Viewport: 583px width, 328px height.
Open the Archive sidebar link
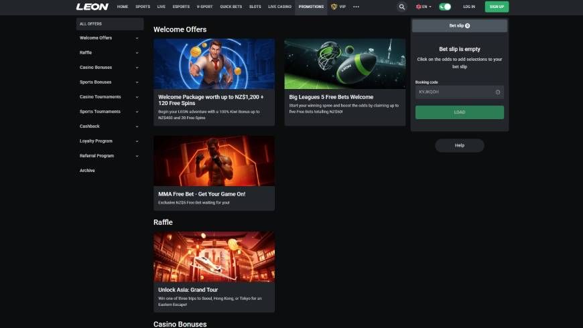(87, 171)
